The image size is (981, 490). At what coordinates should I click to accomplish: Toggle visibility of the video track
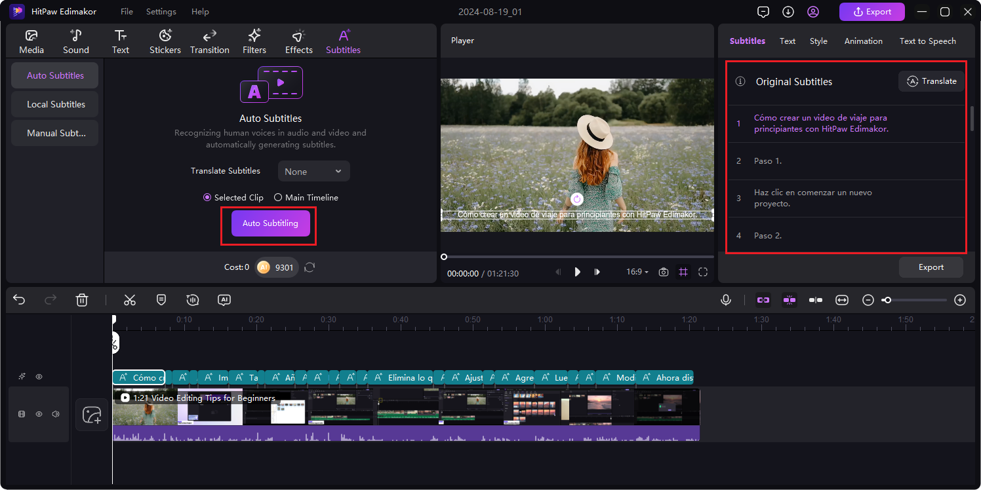click(39, 414)
